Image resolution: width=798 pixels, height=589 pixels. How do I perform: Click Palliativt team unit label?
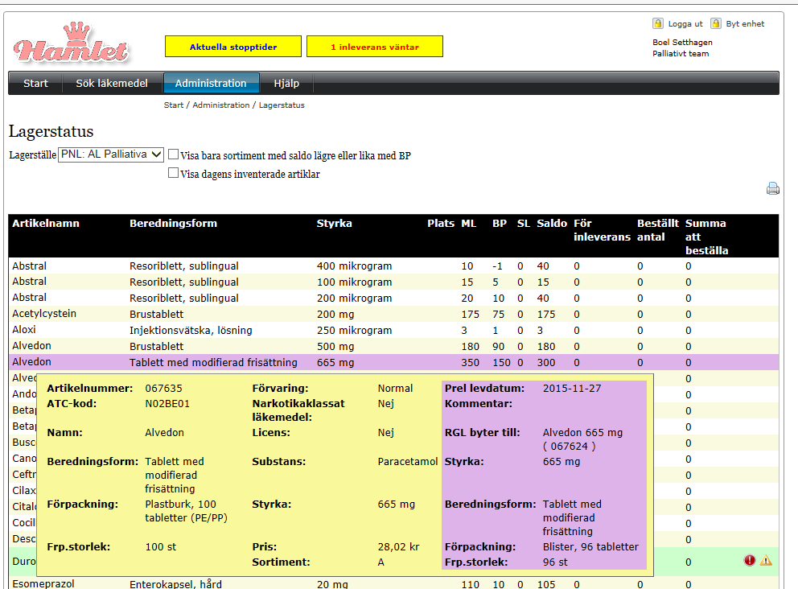click(x=681, y=53)
